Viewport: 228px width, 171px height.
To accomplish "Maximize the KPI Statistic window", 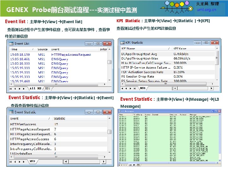I will click(206, 43).
